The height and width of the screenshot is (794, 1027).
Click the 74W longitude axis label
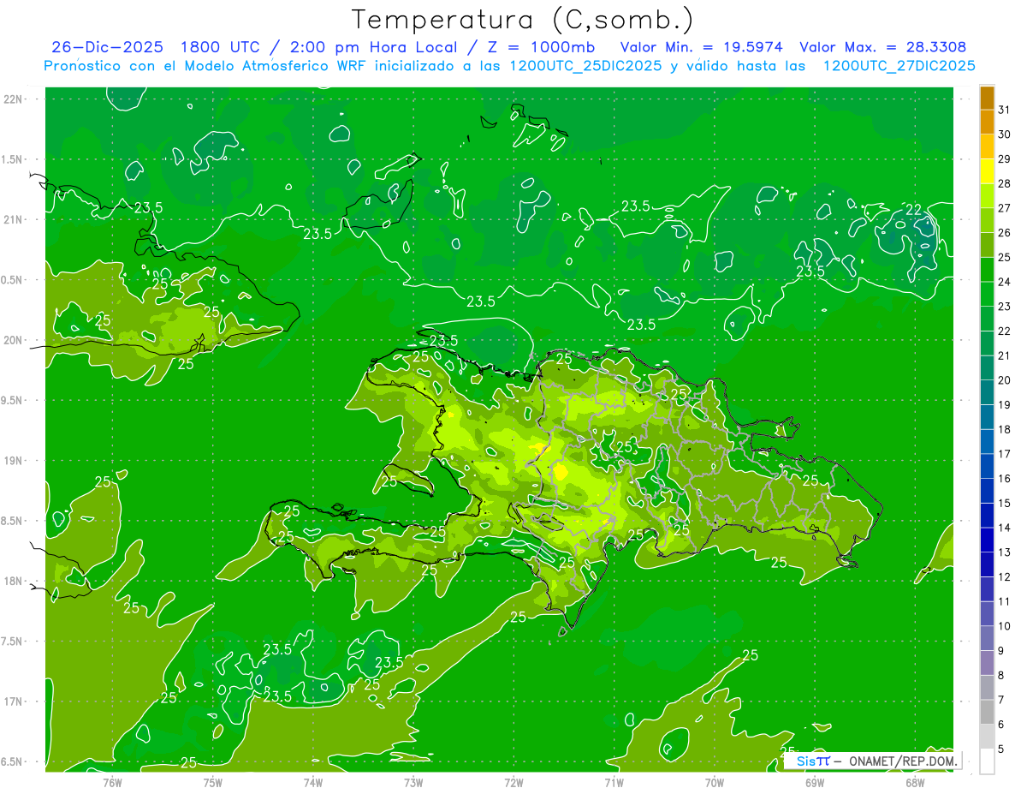[x=313, y=782]
